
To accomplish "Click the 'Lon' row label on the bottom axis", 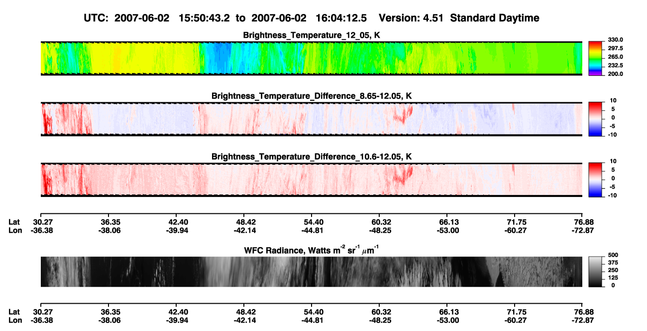I will coord(15,320).
